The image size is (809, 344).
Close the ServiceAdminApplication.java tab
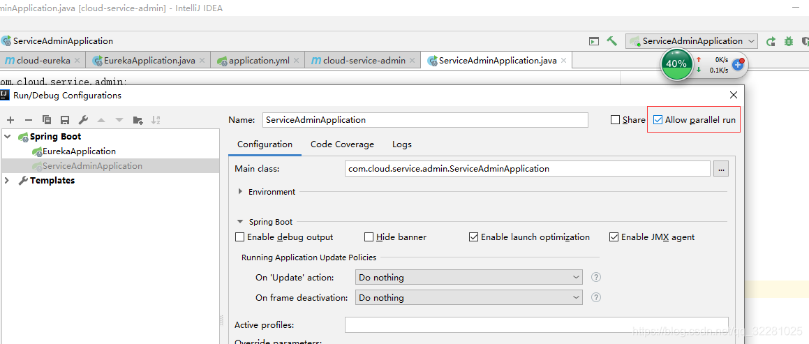coord(563,60)
